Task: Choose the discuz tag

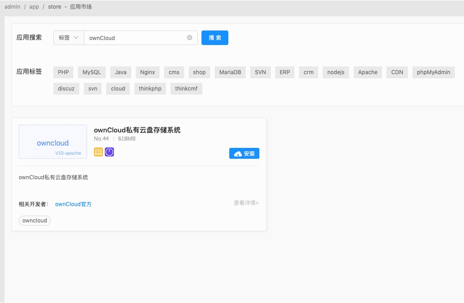Action: coord(66,89)
